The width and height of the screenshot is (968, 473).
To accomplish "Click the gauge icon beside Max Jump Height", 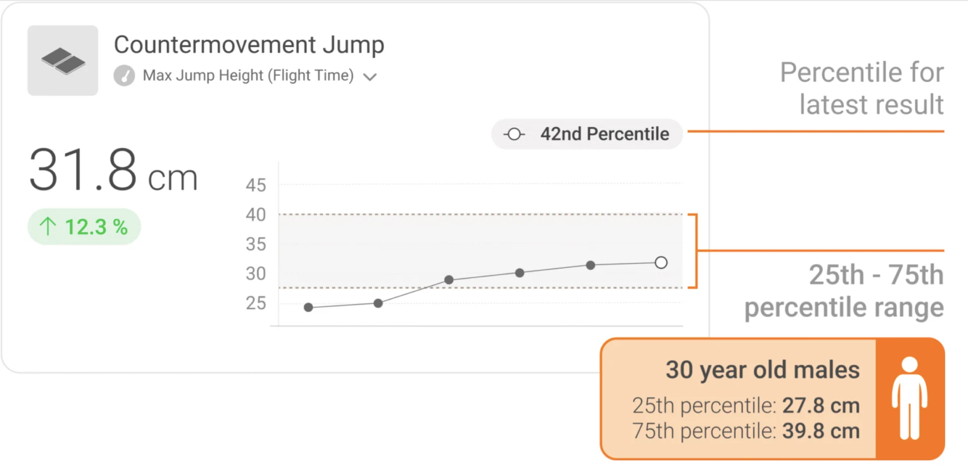I will 124,76.
